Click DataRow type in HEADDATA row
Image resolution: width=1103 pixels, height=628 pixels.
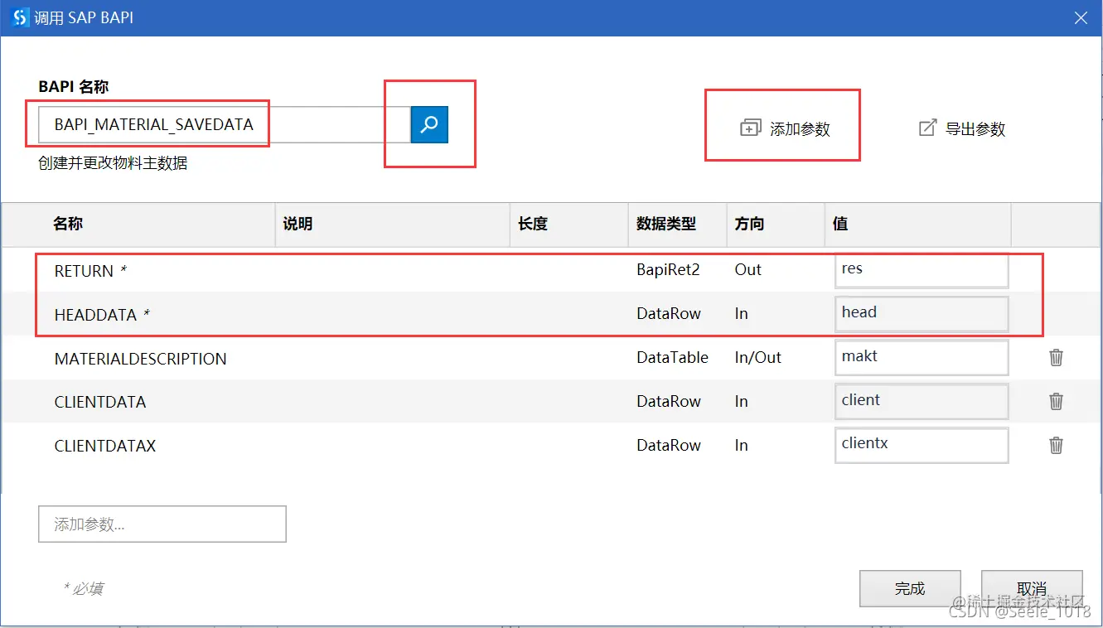tap(669, 314)
